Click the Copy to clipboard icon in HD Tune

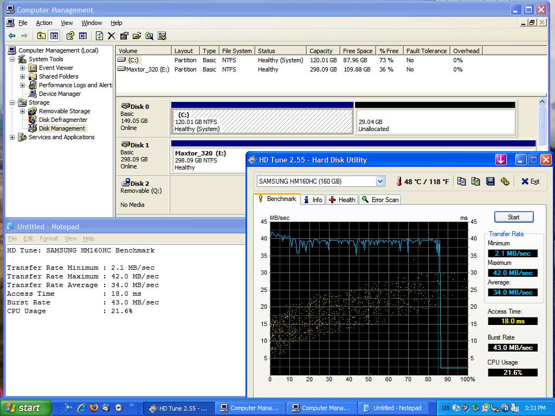pos(461,181)
